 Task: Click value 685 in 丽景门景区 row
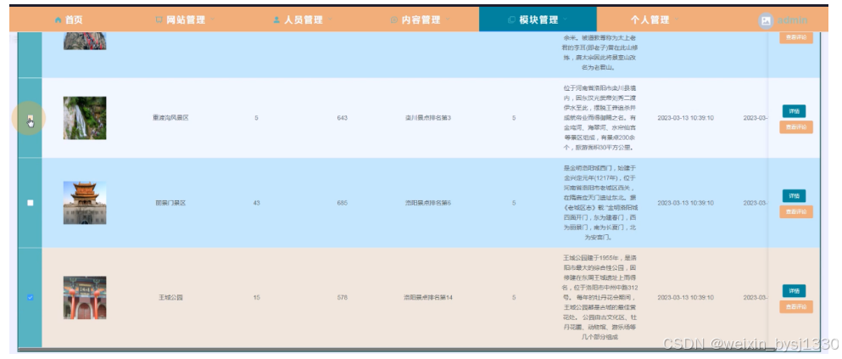point(342,203)
